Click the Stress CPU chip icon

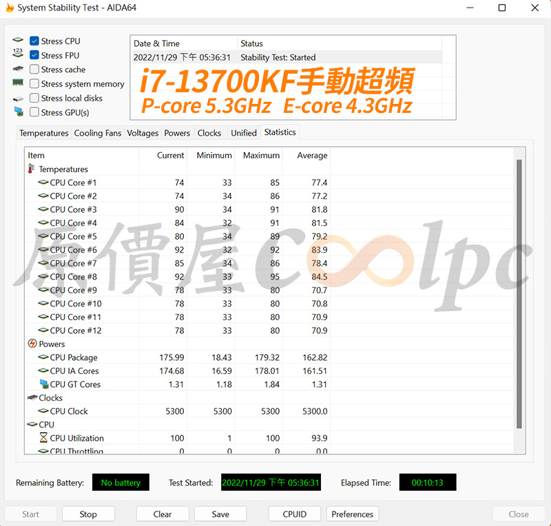pyautogui.click(x=18, y=40)
